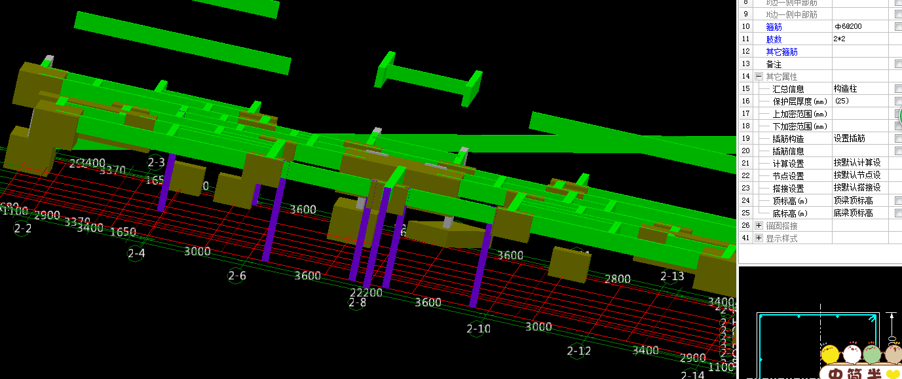Select the 箍筋 property name
Screen dimensions: 902x379
coord(774,27)
